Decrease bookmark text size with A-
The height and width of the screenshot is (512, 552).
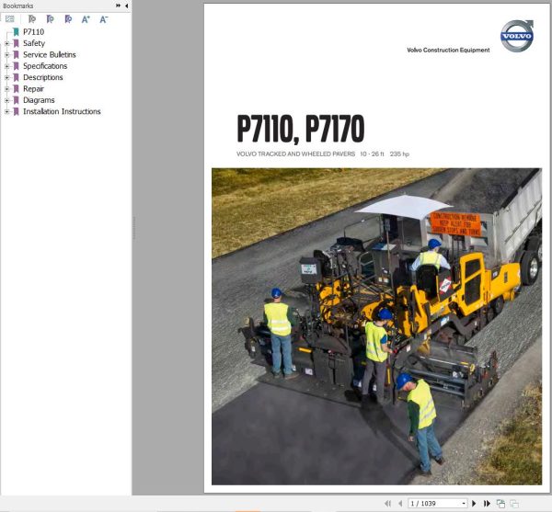pyautogui.click(x=103, y=19)
